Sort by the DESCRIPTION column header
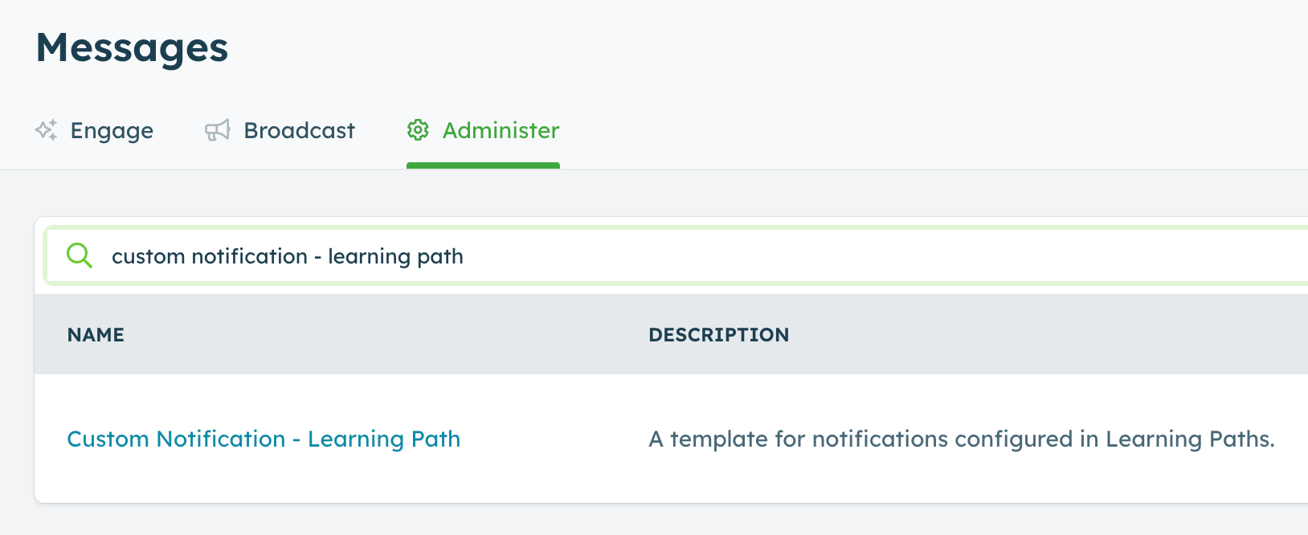Screen dimensions: 1308x535 pos(718,335)
